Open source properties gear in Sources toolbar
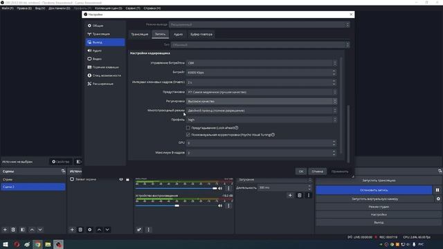The image size is (443, 249). tap(90, 230)
